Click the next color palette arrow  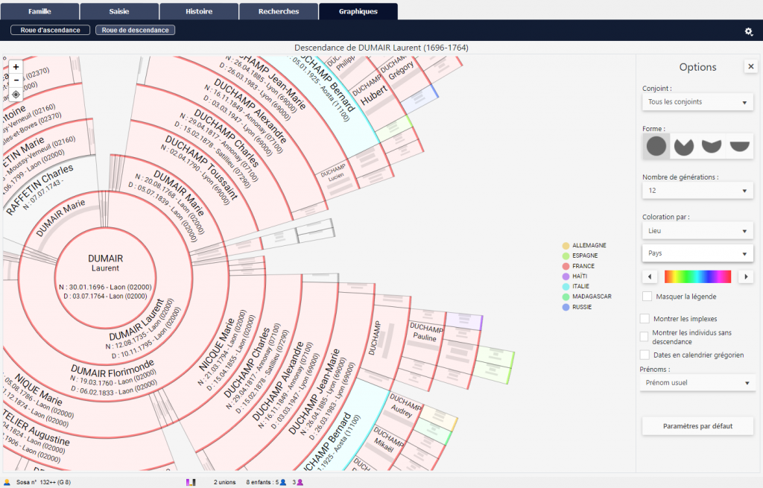(x=746, y=276)
